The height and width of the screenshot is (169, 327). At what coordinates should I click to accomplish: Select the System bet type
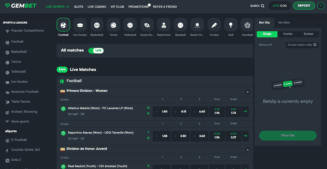tap(308, 34)
